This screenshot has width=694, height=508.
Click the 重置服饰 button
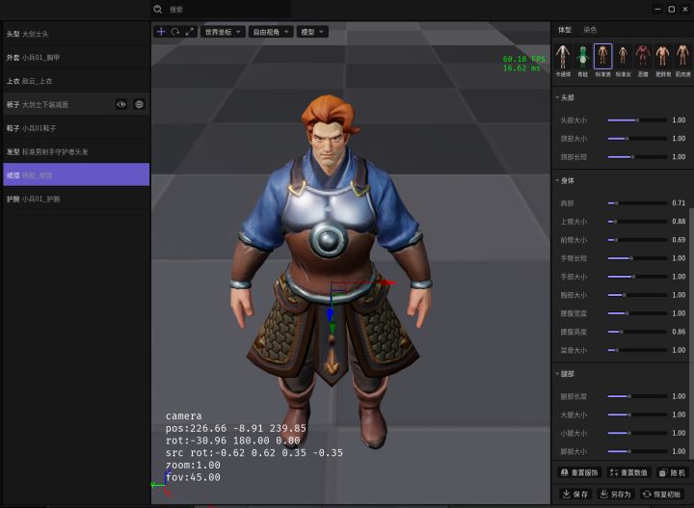click(579, 472)
